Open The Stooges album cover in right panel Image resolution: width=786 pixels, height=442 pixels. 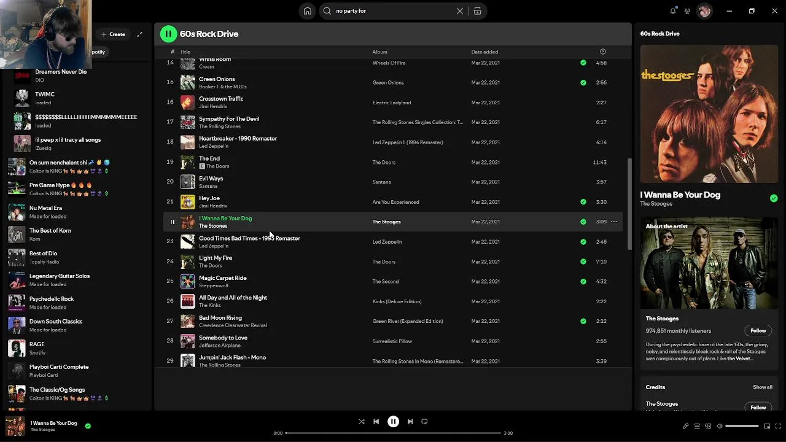[709, 114]
